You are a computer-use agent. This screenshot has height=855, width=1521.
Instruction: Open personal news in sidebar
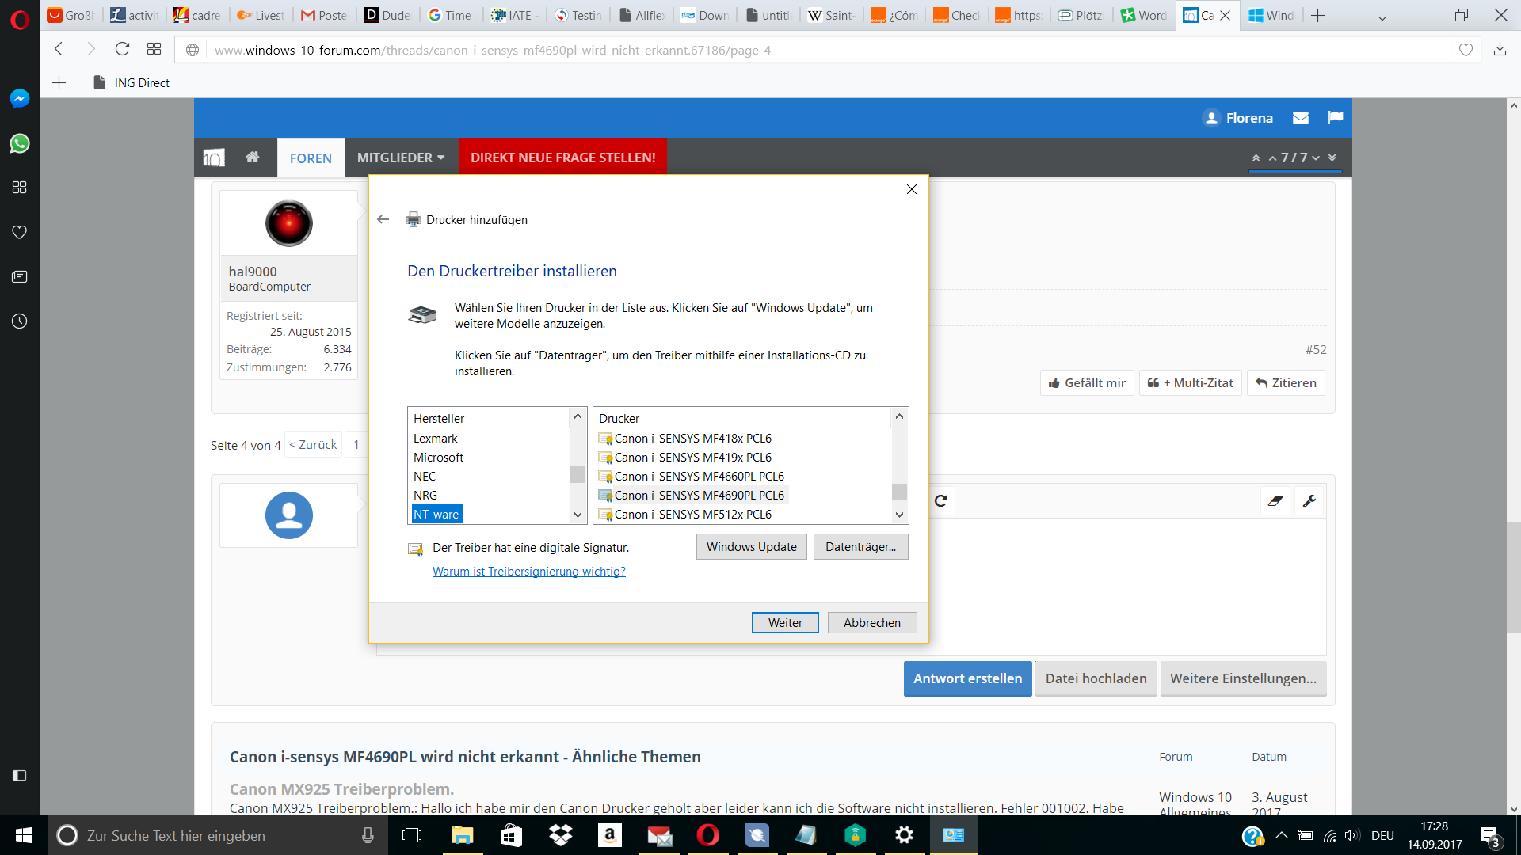point(20,276)
